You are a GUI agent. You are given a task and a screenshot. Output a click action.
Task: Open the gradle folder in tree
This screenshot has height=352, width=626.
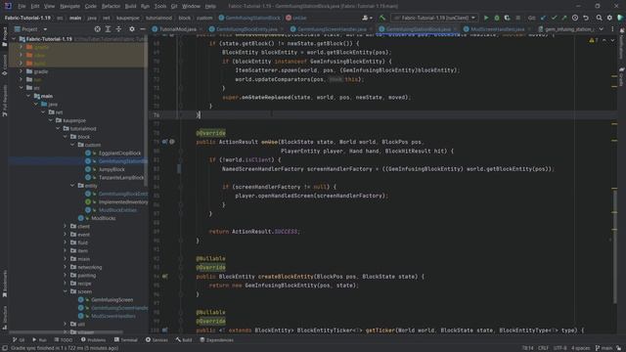pos(41,71)
